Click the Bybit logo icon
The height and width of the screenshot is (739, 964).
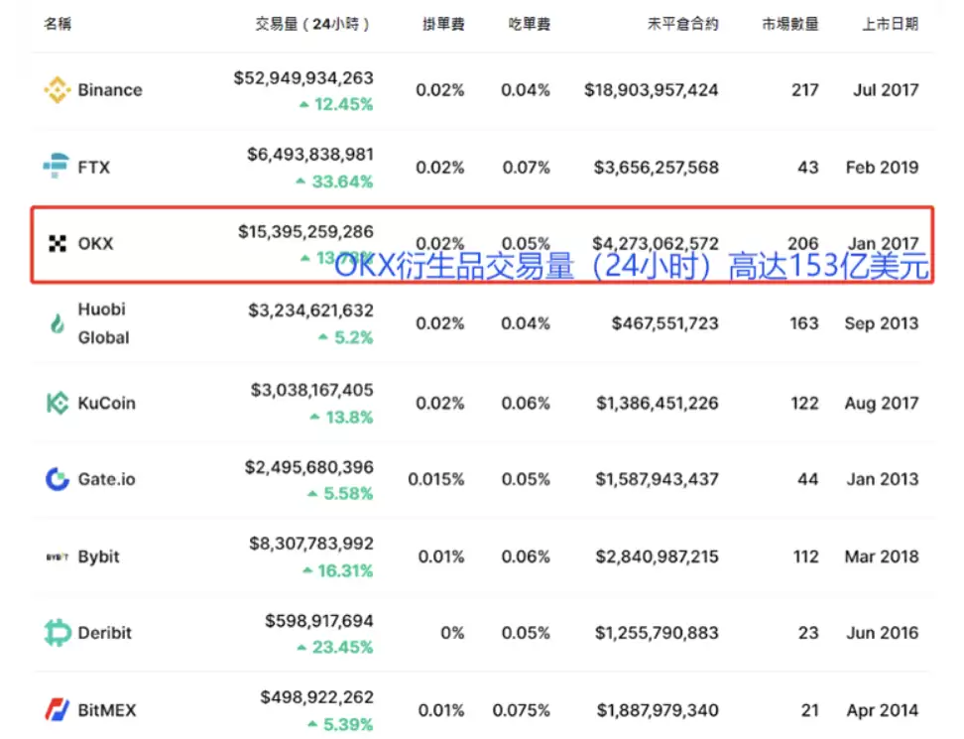[57, 556]
